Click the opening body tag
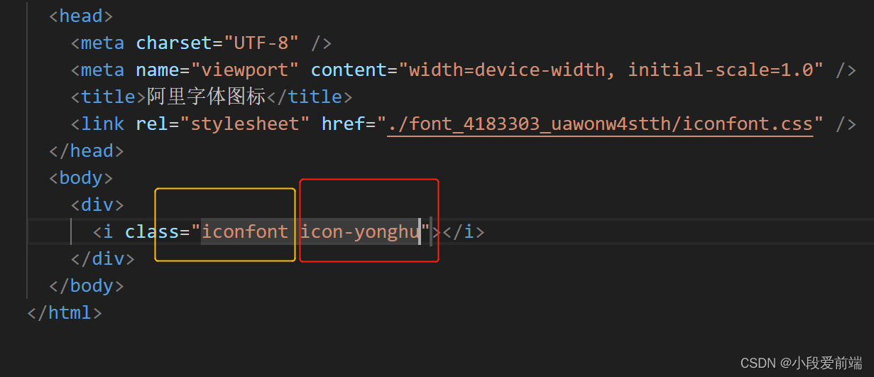The height and width of the screenshot is (377, 874). tap(81, 177)
